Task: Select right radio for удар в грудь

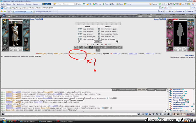Action: (x=81, y=31)
